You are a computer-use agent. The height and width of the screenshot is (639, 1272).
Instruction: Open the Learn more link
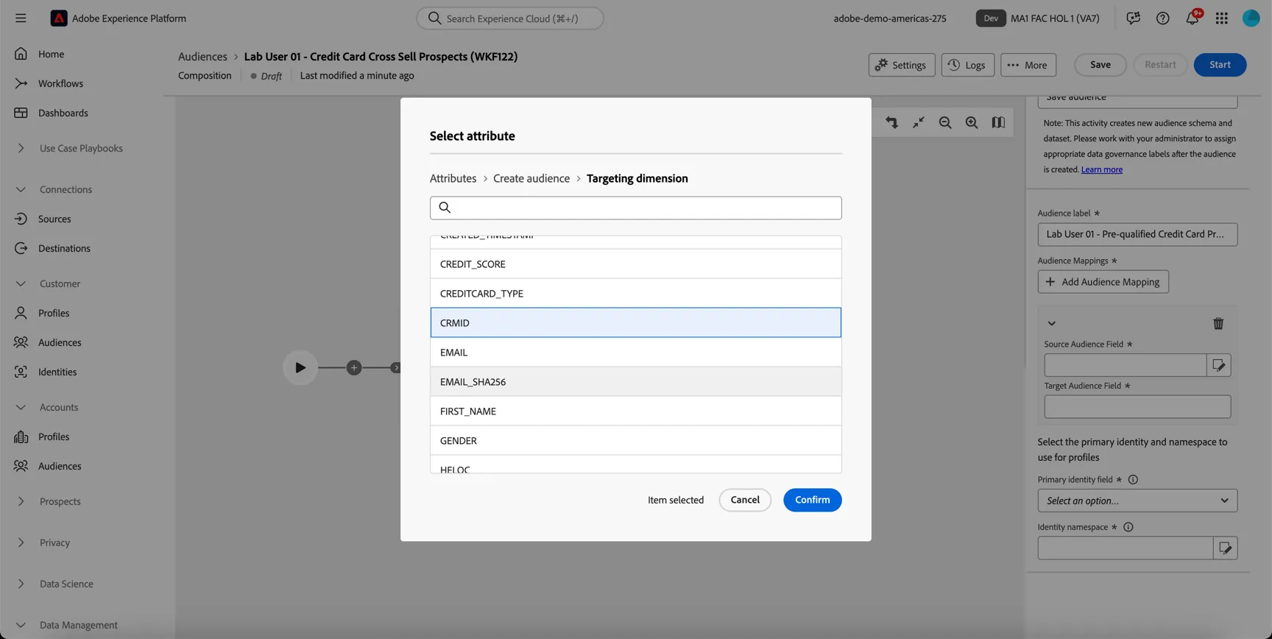coord(1101,169)
